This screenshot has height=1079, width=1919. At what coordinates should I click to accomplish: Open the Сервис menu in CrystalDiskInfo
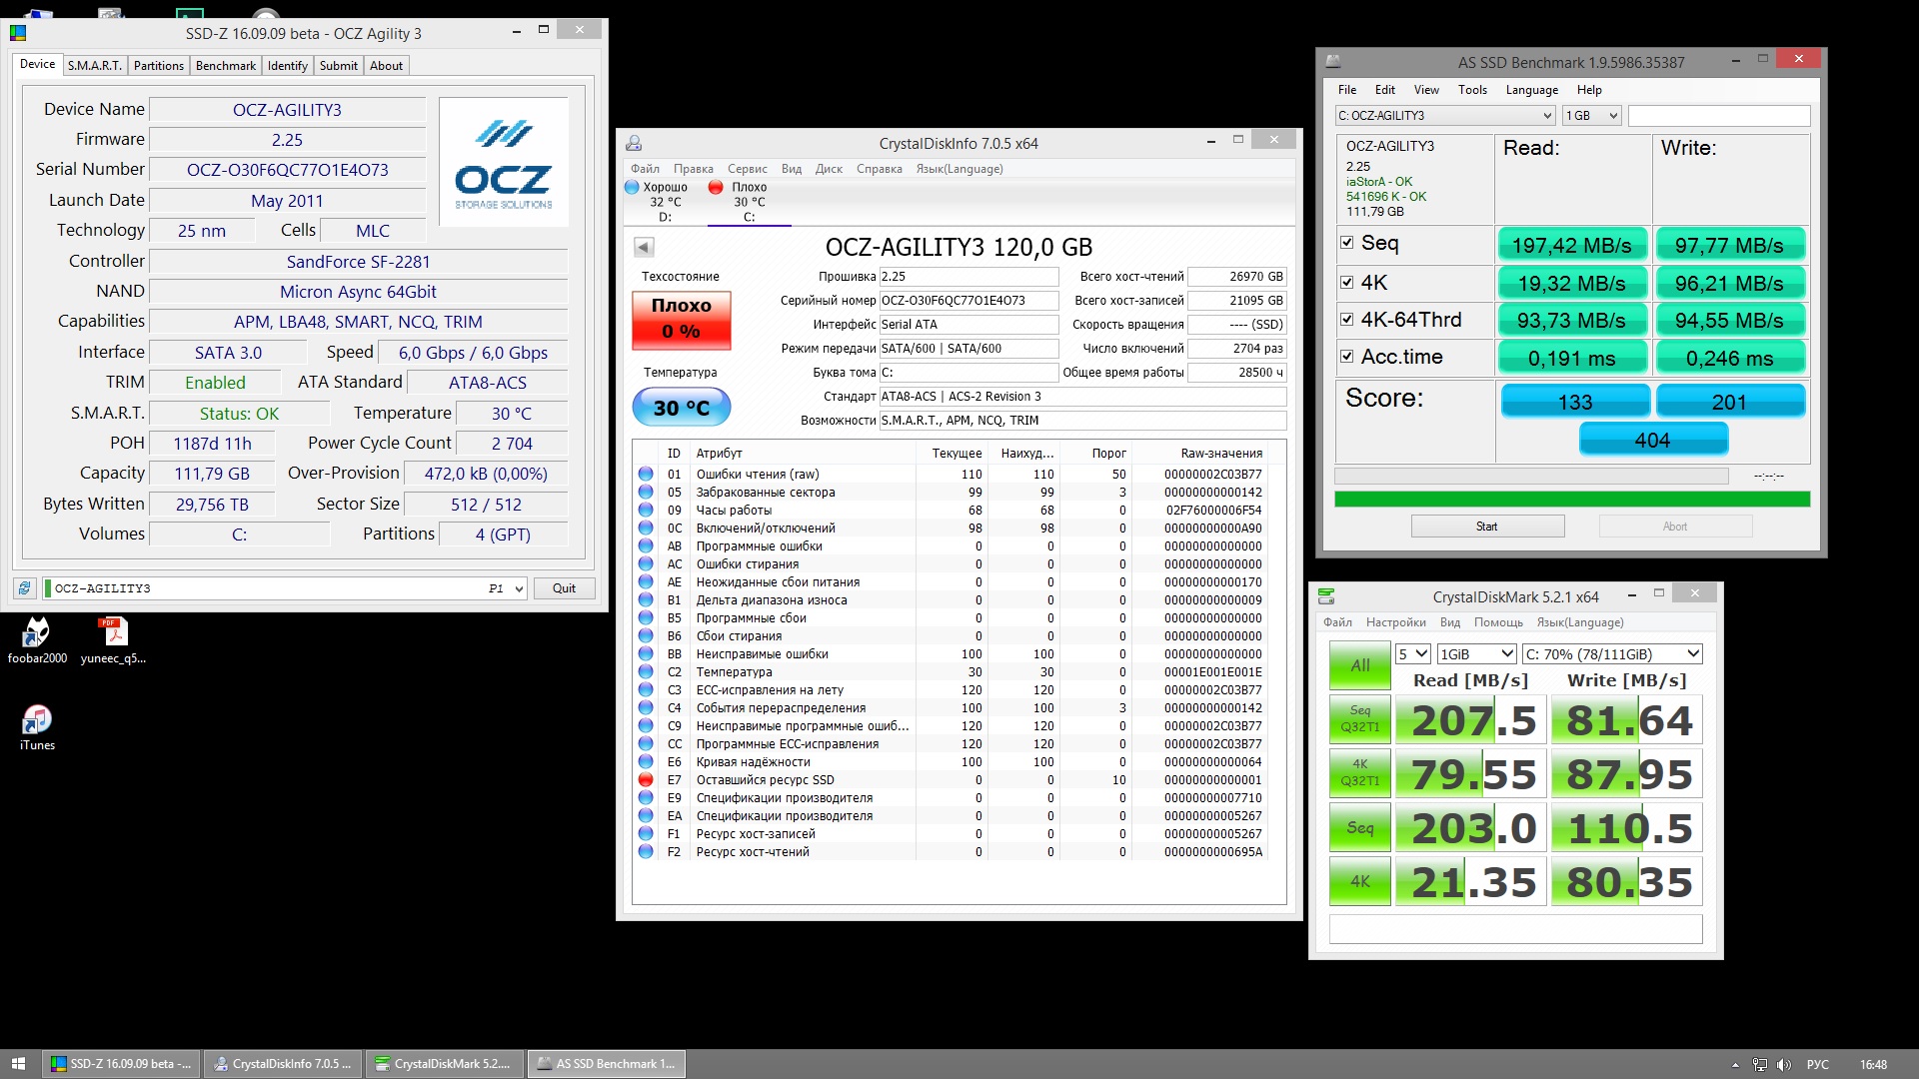pos(747,169)
